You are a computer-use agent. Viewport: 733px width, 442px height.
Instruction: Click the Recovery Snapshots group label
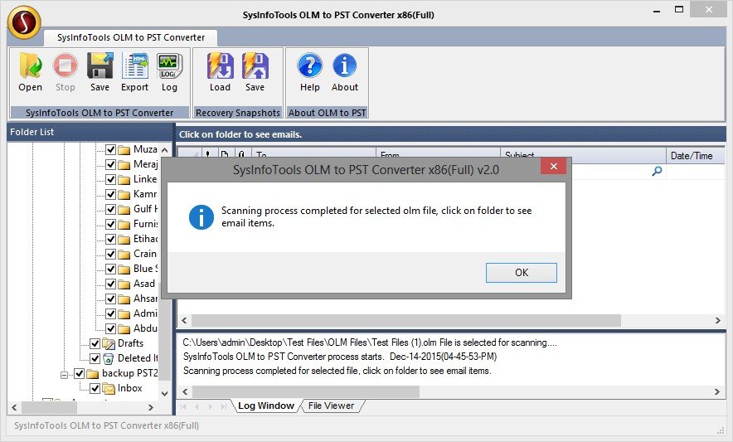(x=238, y=113)
